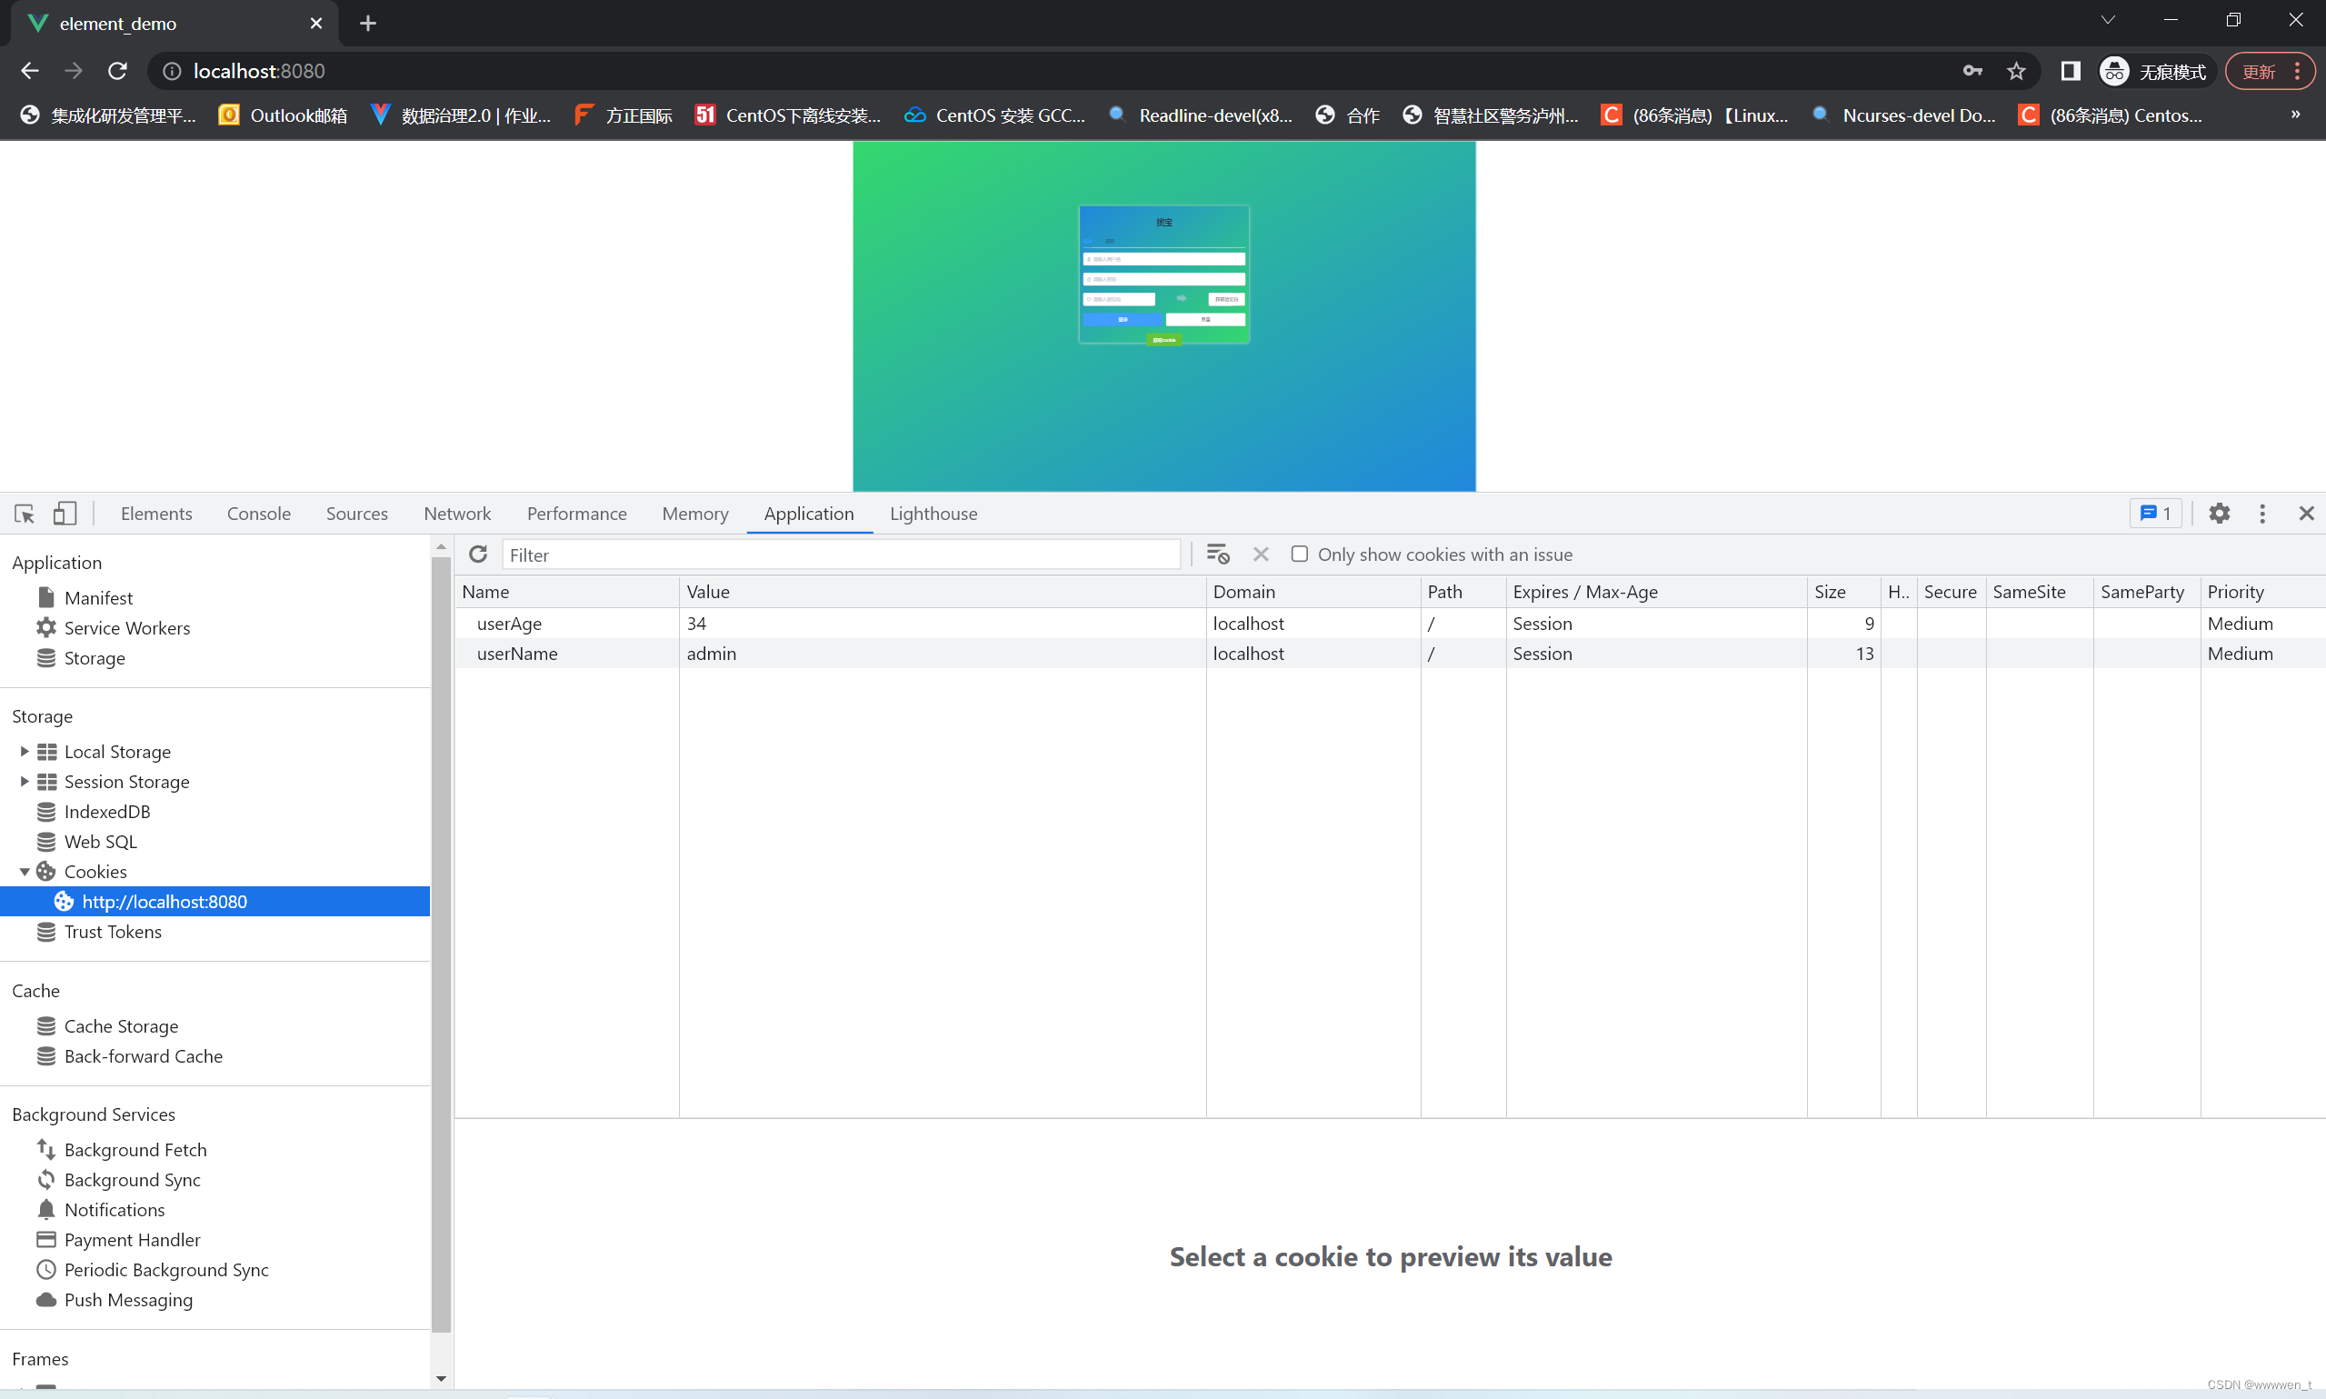Click the password key icon in address bar
Image resolution: width=2326 pixels, height=1399 pixels.
[x=1972, y=71]
